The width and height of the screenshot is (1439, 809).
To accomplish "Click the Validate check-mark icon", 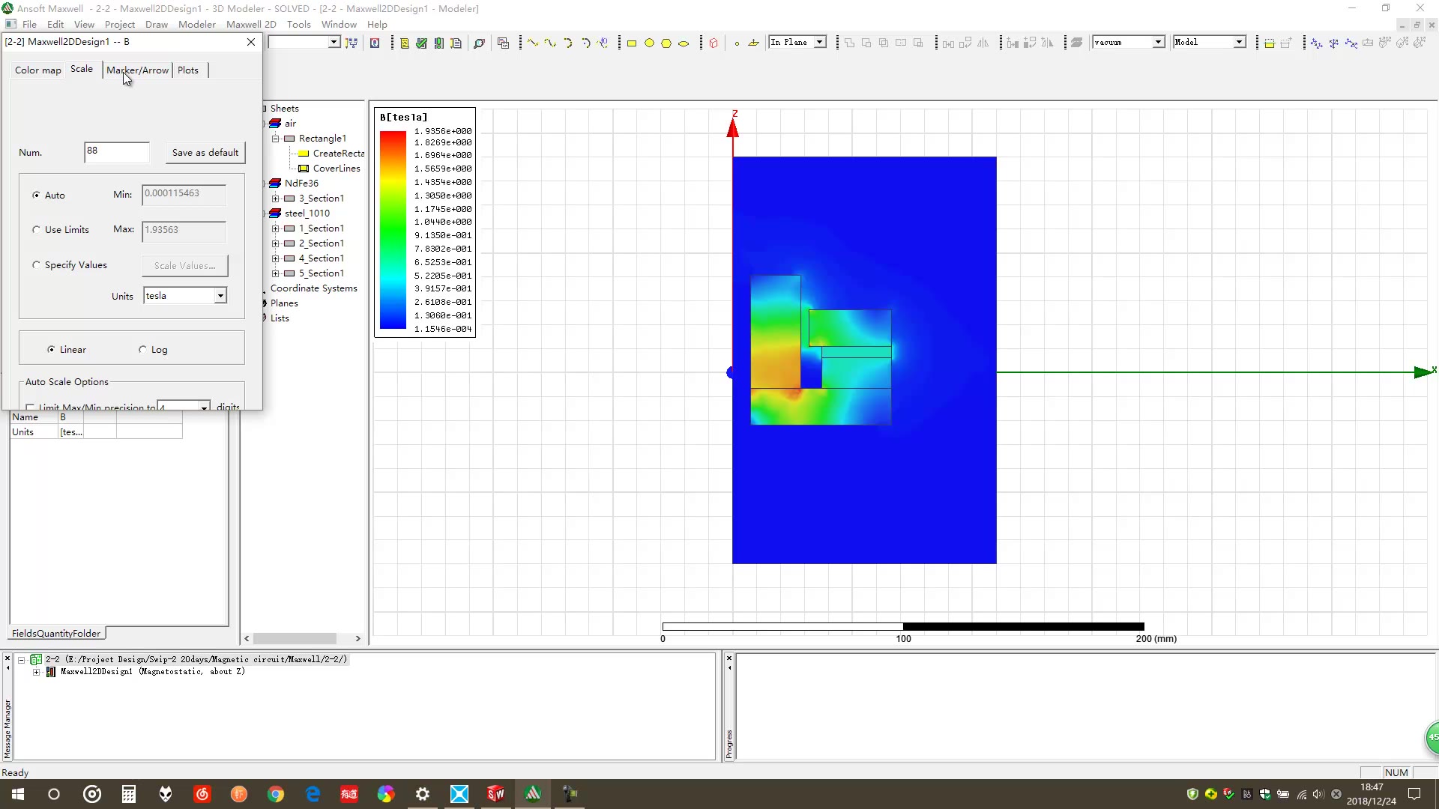I will 422,43.
